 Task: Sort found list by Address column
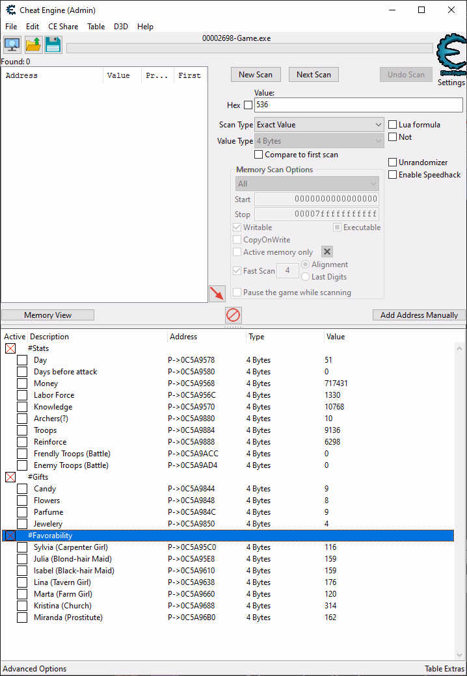(52, 75)
